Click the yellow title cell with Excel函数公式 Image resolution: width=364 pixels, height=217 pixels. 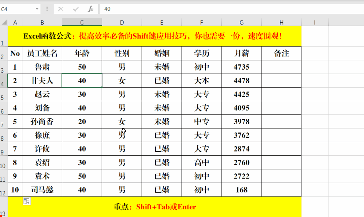(x=155, y=36)
